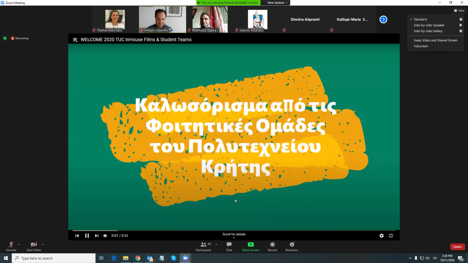The height and width of the screenshot is (263, 468).
Task: Open the Chat panel
Action: 229,246
